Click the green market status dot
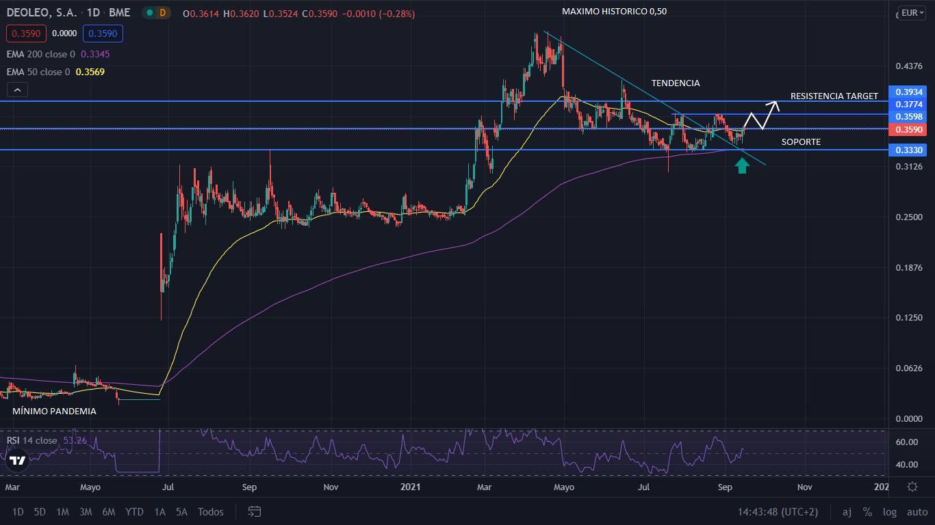 pyautogui.click(x=147, y=12)
